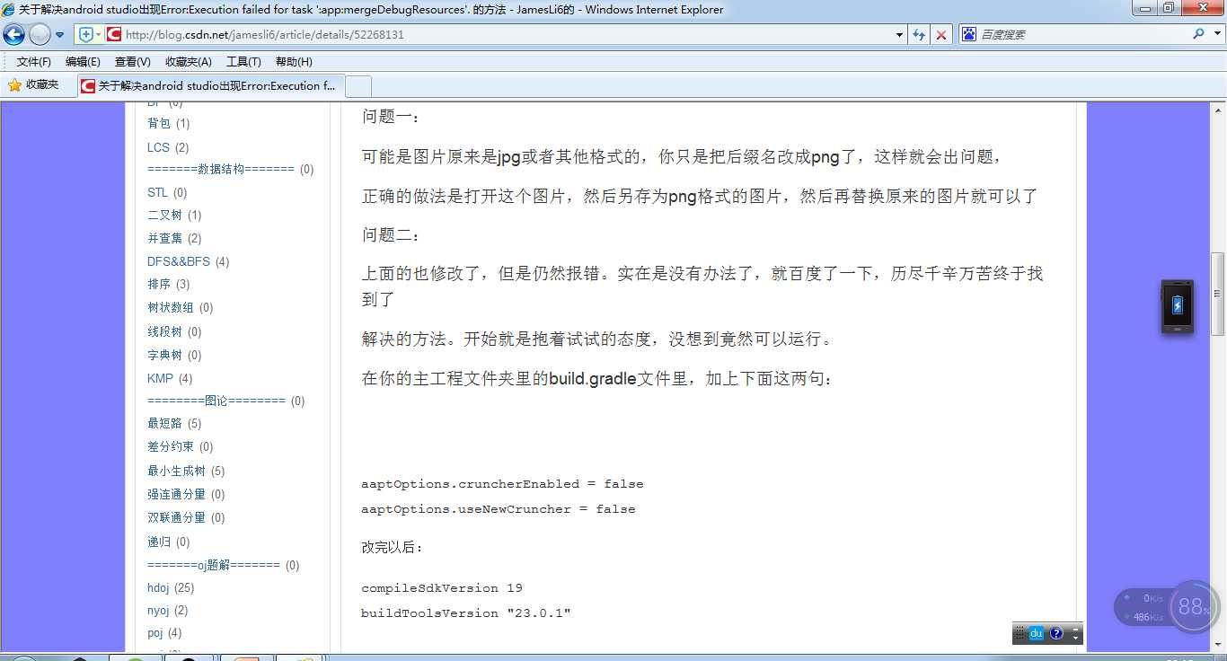Open the 编辑(E) menu

pyautogui.click(x=83, y=62)
